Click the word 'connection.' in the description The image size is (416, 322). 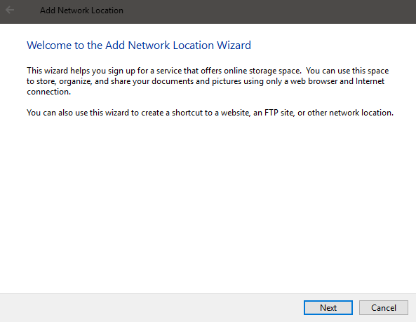49,92
